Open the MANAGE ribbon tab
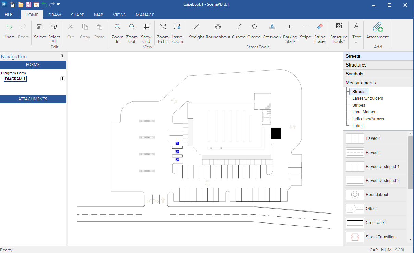This screenshot has width=414, height=253. [x=145, y=15]
